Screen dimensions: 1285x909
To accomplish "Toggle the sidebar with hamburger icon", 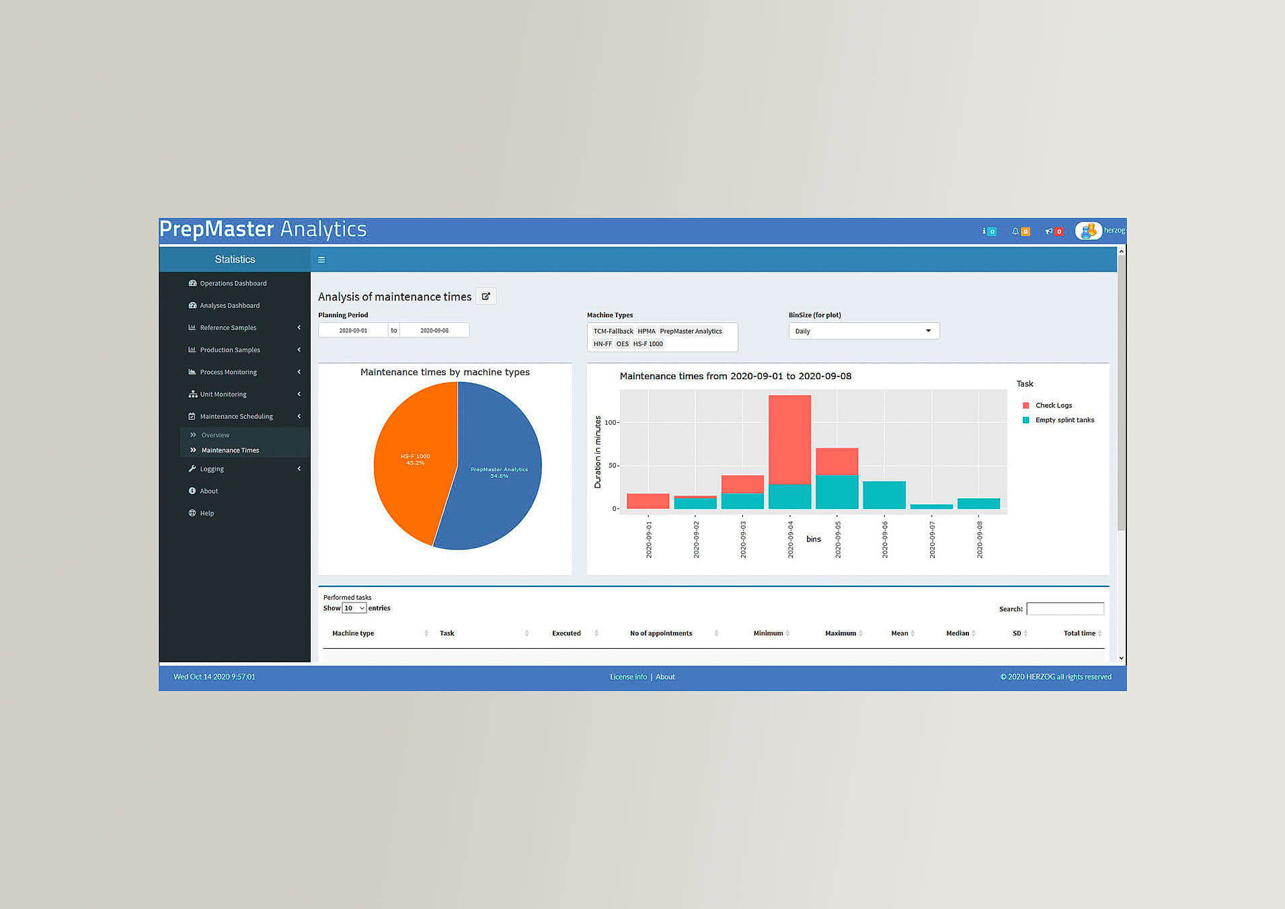I will [321, 260].
